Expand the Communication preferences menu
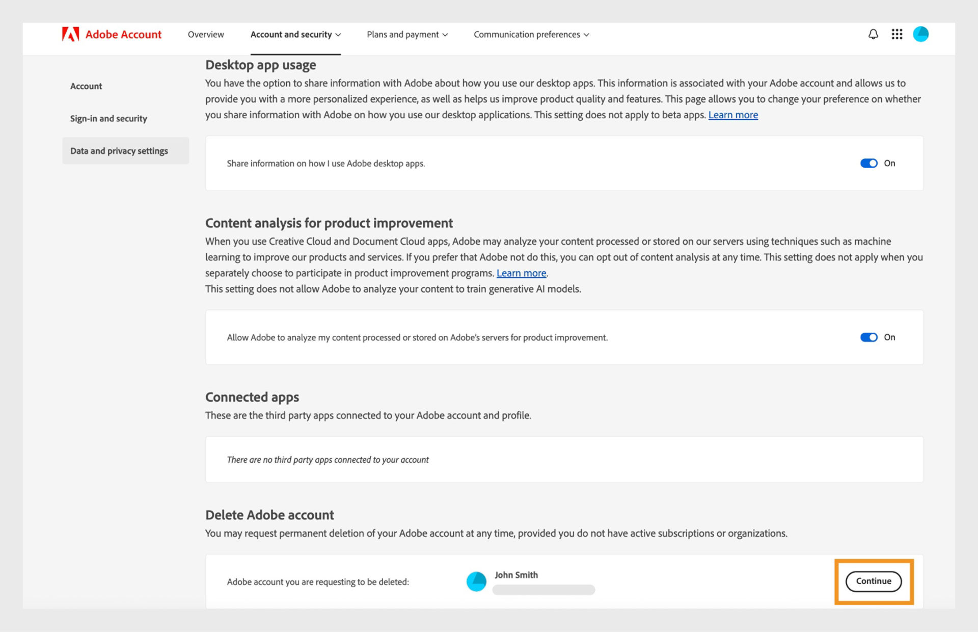This screenshot has width=978, height=632. (x=531, y=34)
